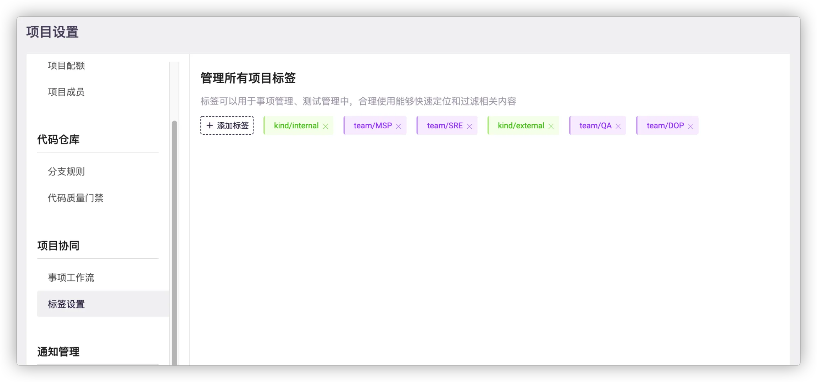
Task: Click the kind/internal tag label
Action: pos(296,126)
